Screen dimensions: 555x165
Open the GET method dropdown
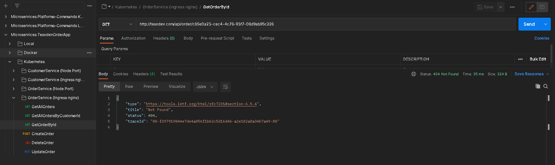coord(117,24)
